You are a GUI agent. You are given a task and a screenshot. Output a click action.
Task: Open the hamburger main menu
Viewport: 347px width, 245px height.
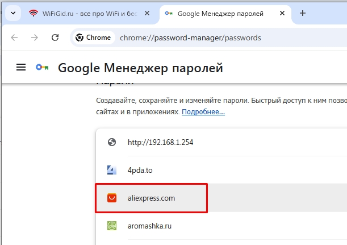coord(21,68)
